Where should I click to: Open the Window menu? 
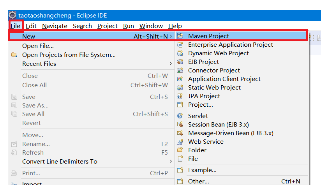pyautogui.click(x=151, y=26)
